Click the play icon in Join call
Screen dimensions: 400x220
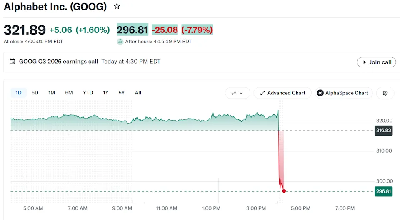(x=365, y=62)
